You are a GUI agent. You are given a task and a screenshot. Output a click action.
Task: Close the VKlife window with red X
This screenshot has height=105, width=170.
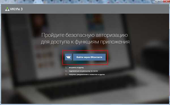tap(167, 1)
